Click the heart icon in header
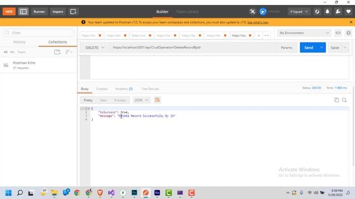 coord(348,12)
